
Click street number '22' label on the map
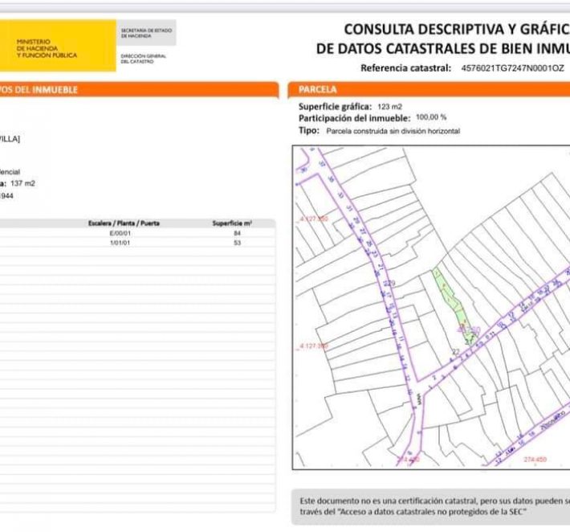[x=455, y=351]
